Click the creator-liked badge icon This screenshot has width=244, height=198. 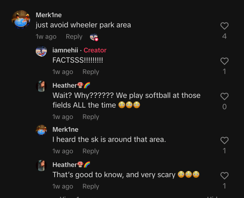(x=94, y=37)
